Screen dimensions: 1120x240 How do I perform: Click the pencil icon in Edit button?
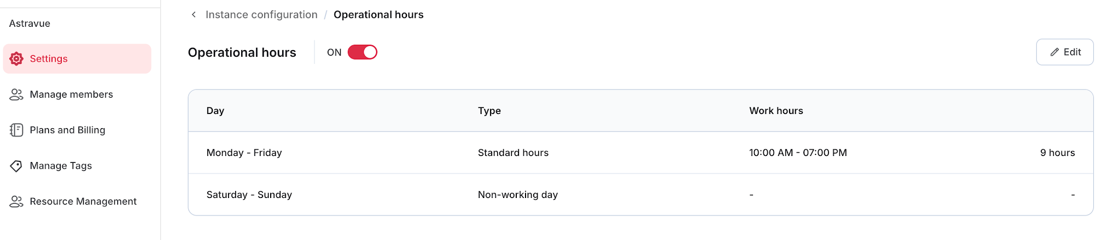[1054, 52]
